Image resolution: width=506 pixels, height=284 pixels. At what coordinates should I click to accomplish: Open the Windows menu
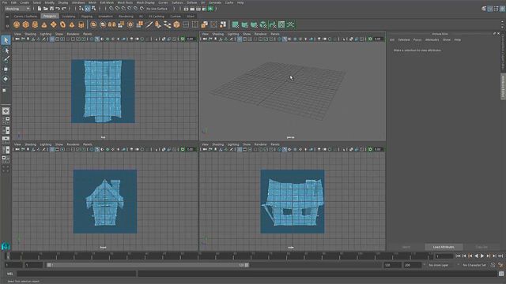click(x=78, y=2)
